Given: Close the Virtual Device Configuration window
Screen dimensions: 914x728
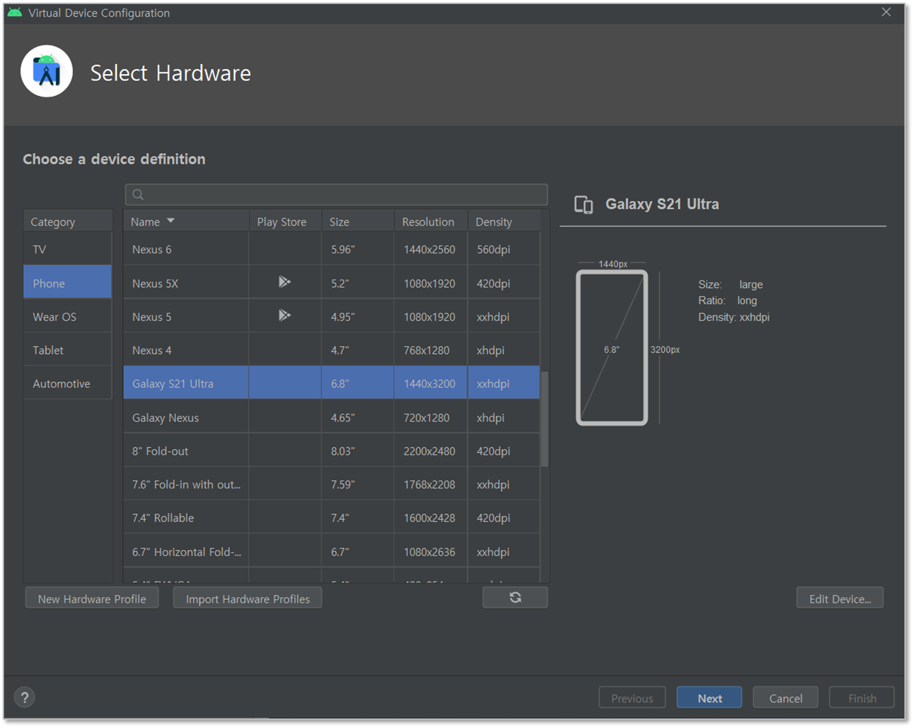Looking at the screenshot, I should click(886, 12).
